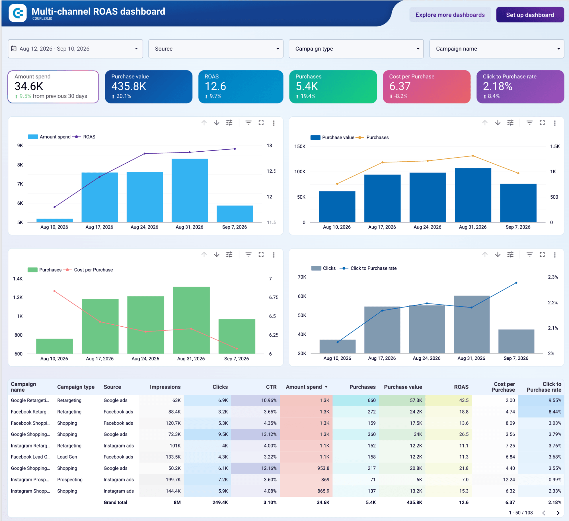Viewport: 569px width, 521px height.
Task: Click drill up arrow on Clicks chart
Action: 485,255
